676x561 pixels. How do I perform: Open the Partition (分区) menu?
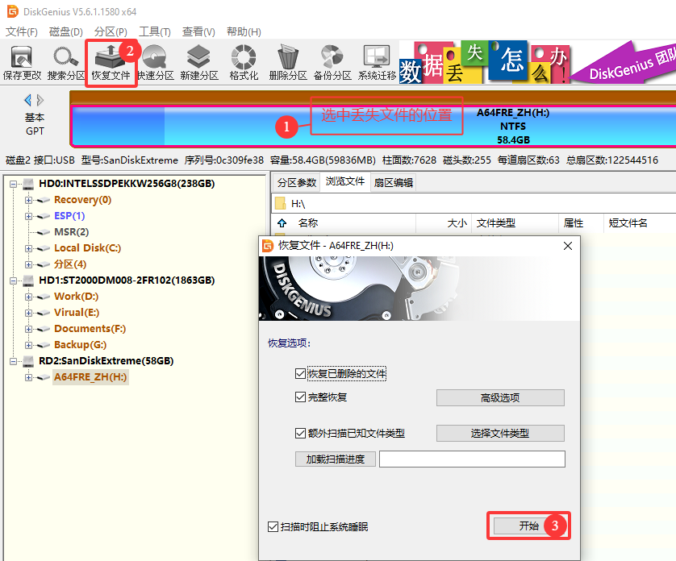coord(111,32)
